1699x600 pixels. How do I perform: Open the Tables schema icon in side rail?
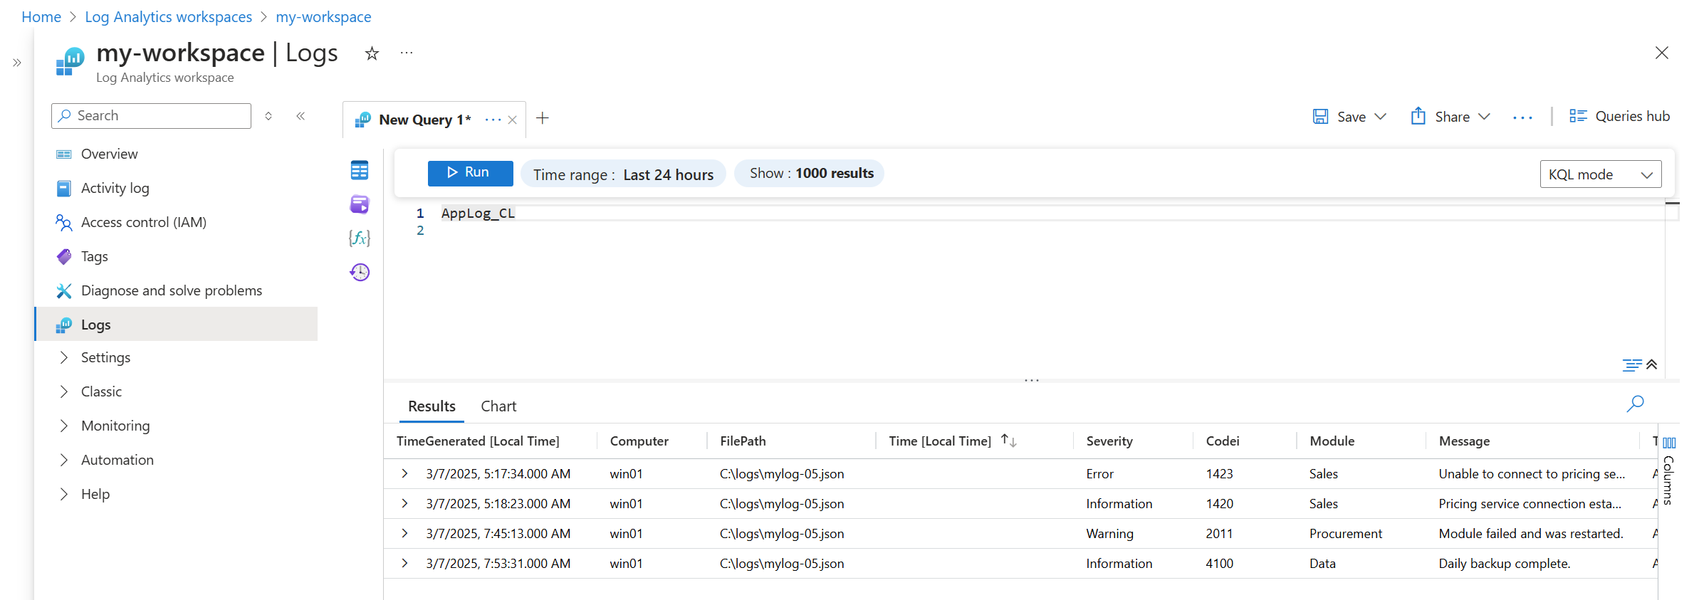pyautogui.click(x=360, y=170)
